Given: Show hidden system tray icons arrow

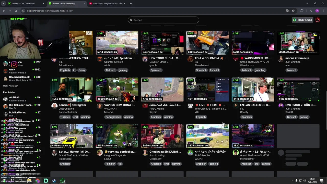Looking at the screenshot, I should coord(292,181).
